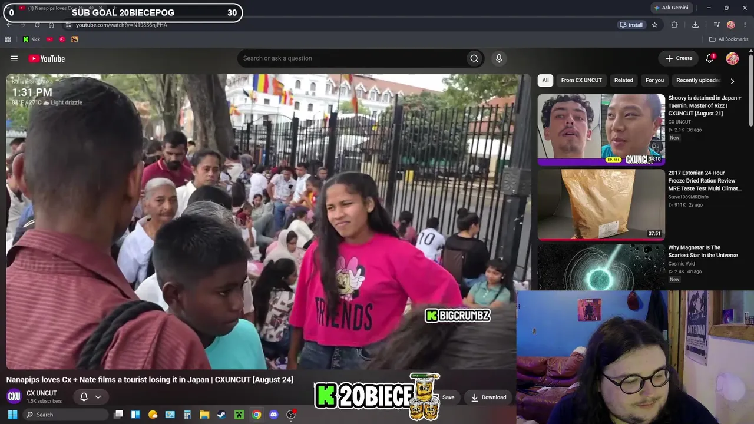Open Minecraft from the taskbar
The image size is (754, 424).
[239, 415]
